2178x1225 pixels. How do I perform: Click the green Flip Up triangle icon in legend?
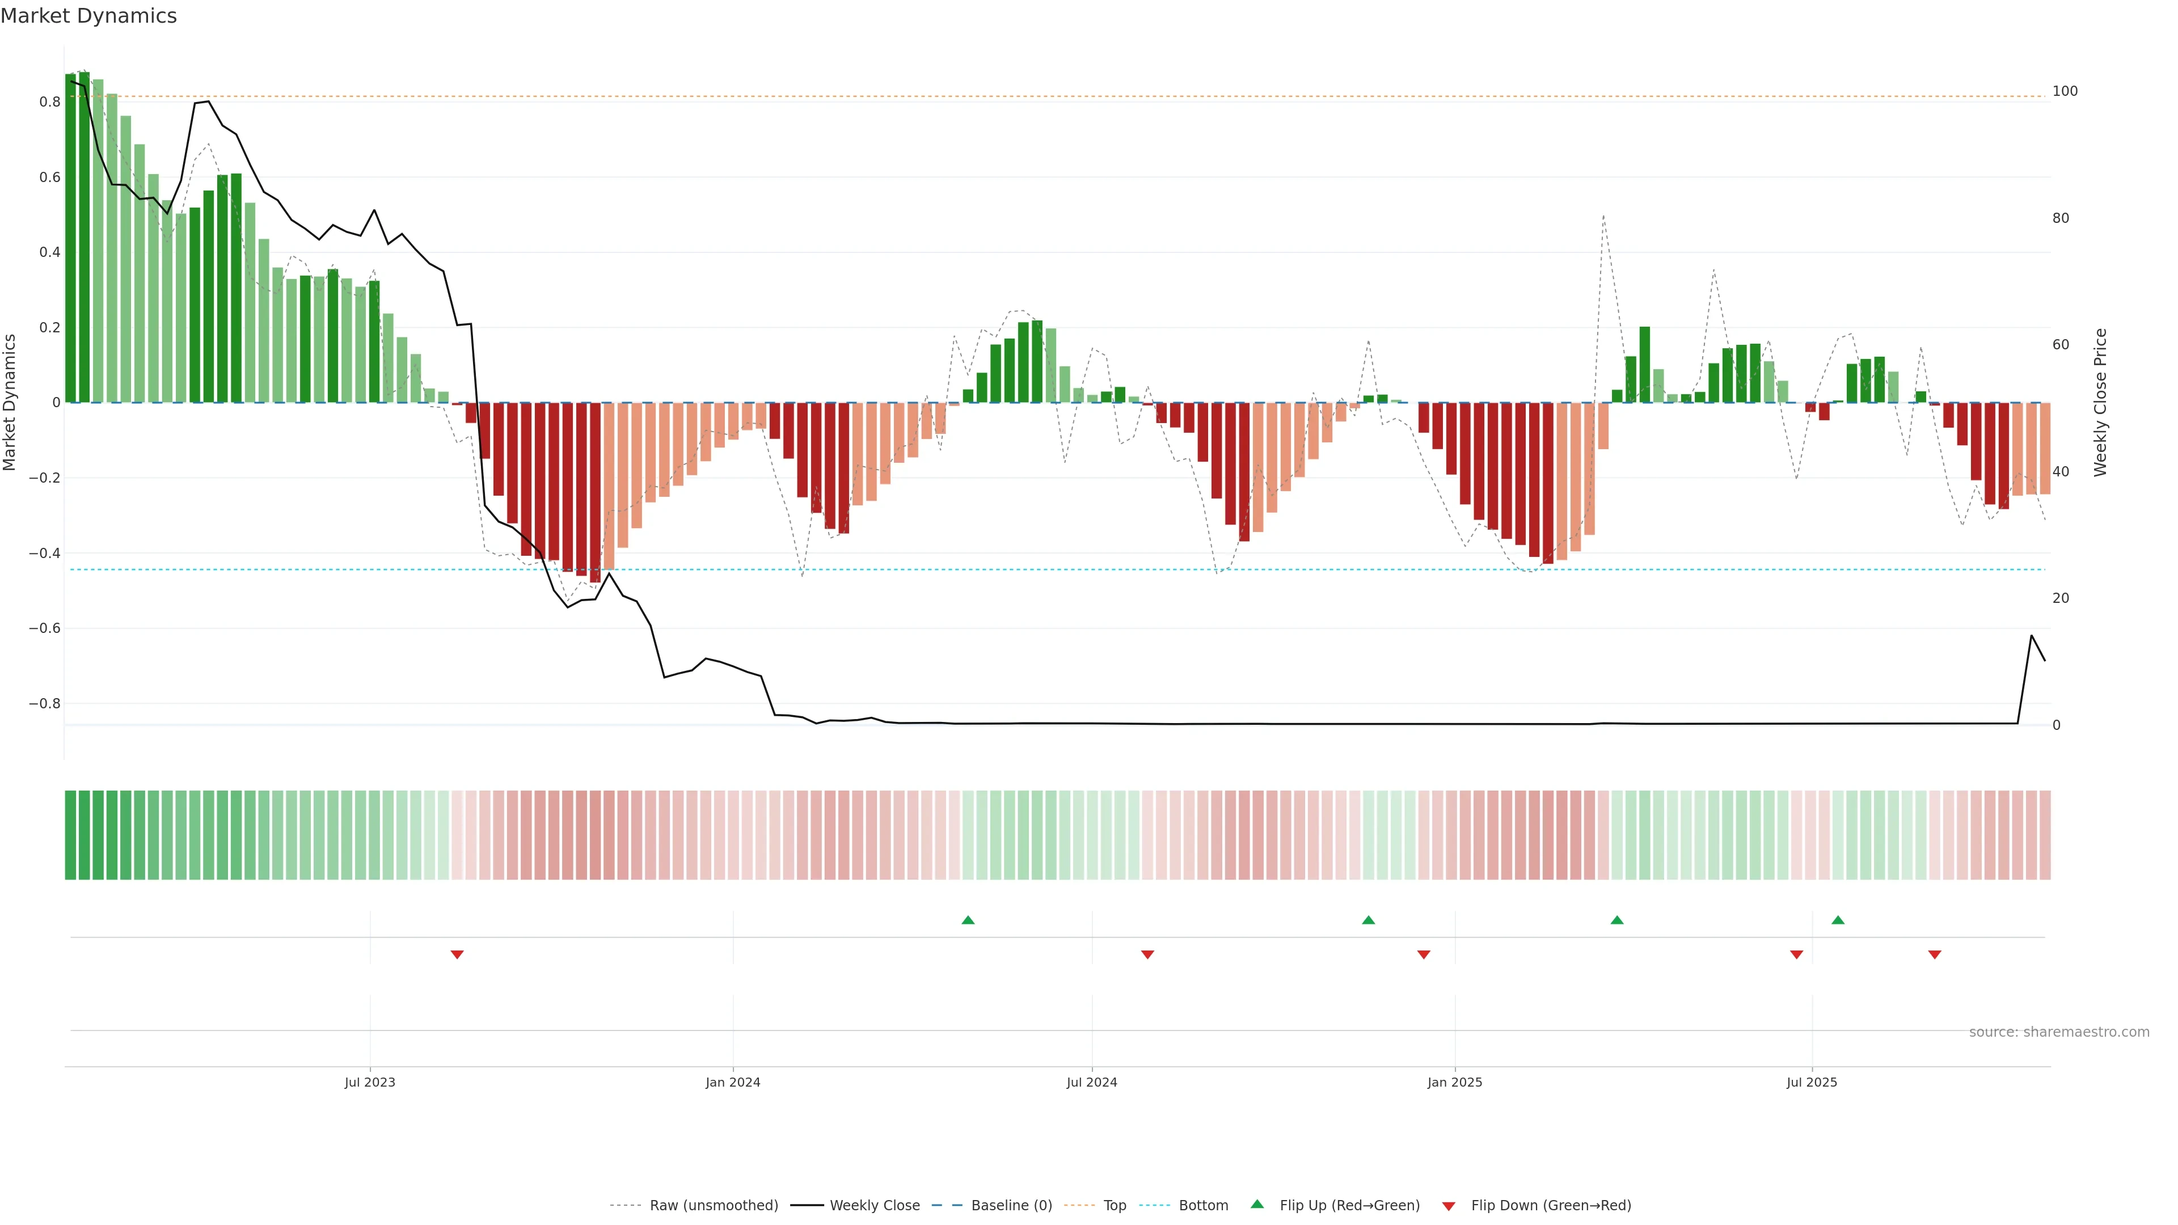point(1257,1204)
